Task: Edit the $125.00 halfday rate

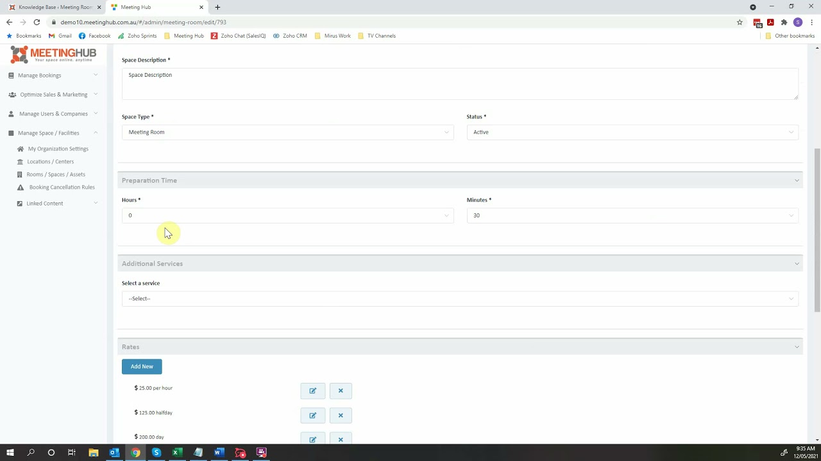Action: click(x=312, y=416)
